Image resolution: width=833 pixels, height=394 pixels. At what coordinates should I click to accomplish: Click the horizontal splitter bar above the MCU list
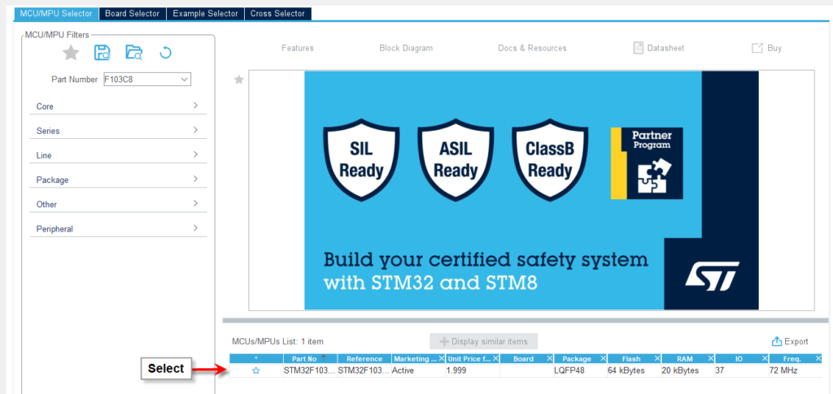click(x=526, y=320)
